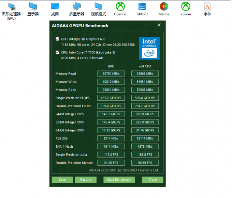Click the AIDA64 v6.50.5800 version text
The image size is (232, 198).
[x=103, y=170]
